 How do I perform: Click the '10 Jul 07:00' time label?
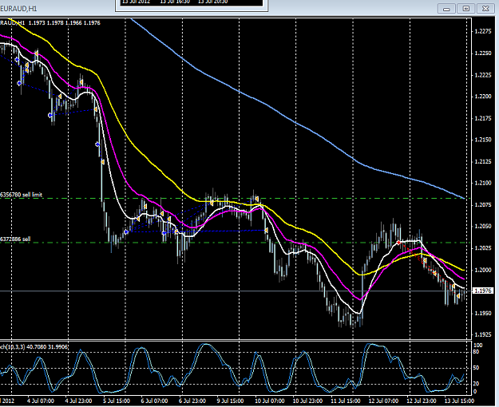(x=270, y=401)
